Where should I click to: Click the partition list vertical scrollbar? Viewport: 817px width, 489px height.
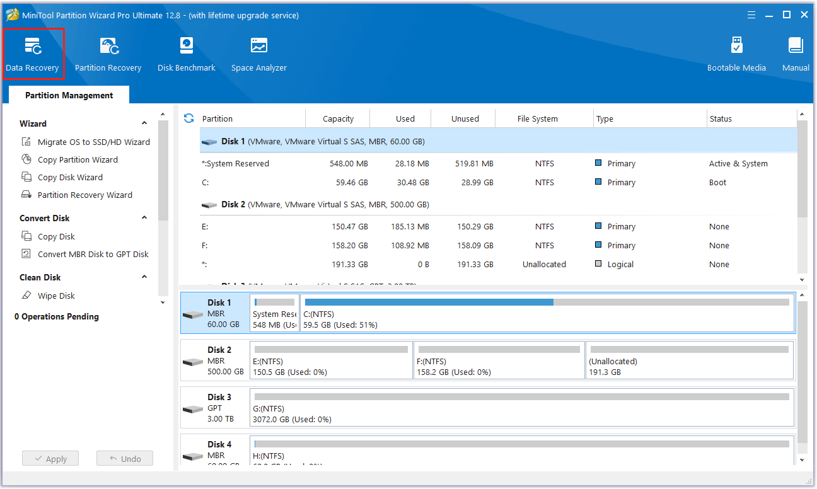[802, 170]
